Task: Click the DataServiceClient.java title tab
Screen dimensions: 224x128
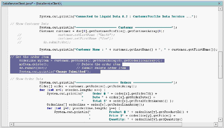Action: [32, 4]
